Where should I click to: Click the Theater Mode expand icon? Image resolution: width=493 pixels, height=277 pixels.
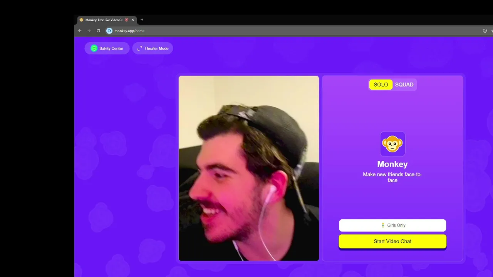tap(140, 48)
